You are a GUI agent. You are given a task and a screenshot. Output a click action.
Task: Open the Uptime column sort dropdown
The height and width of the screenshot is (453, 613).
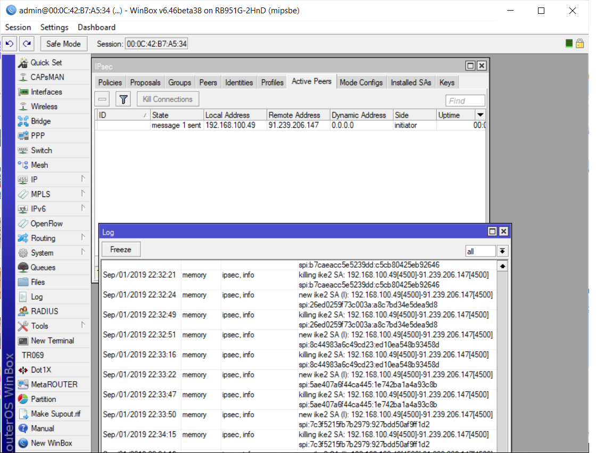coord(481,114)
